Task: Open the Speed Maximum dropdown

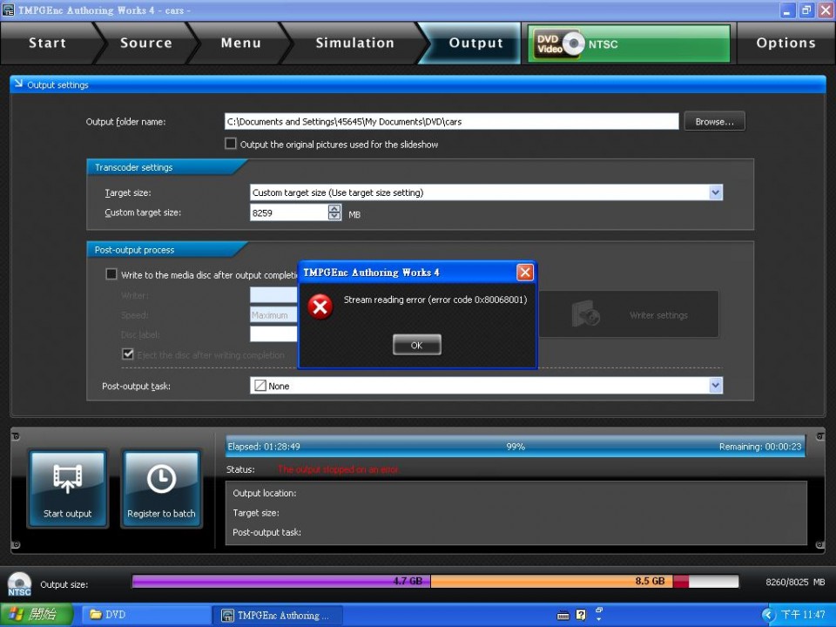Action: 273,315
